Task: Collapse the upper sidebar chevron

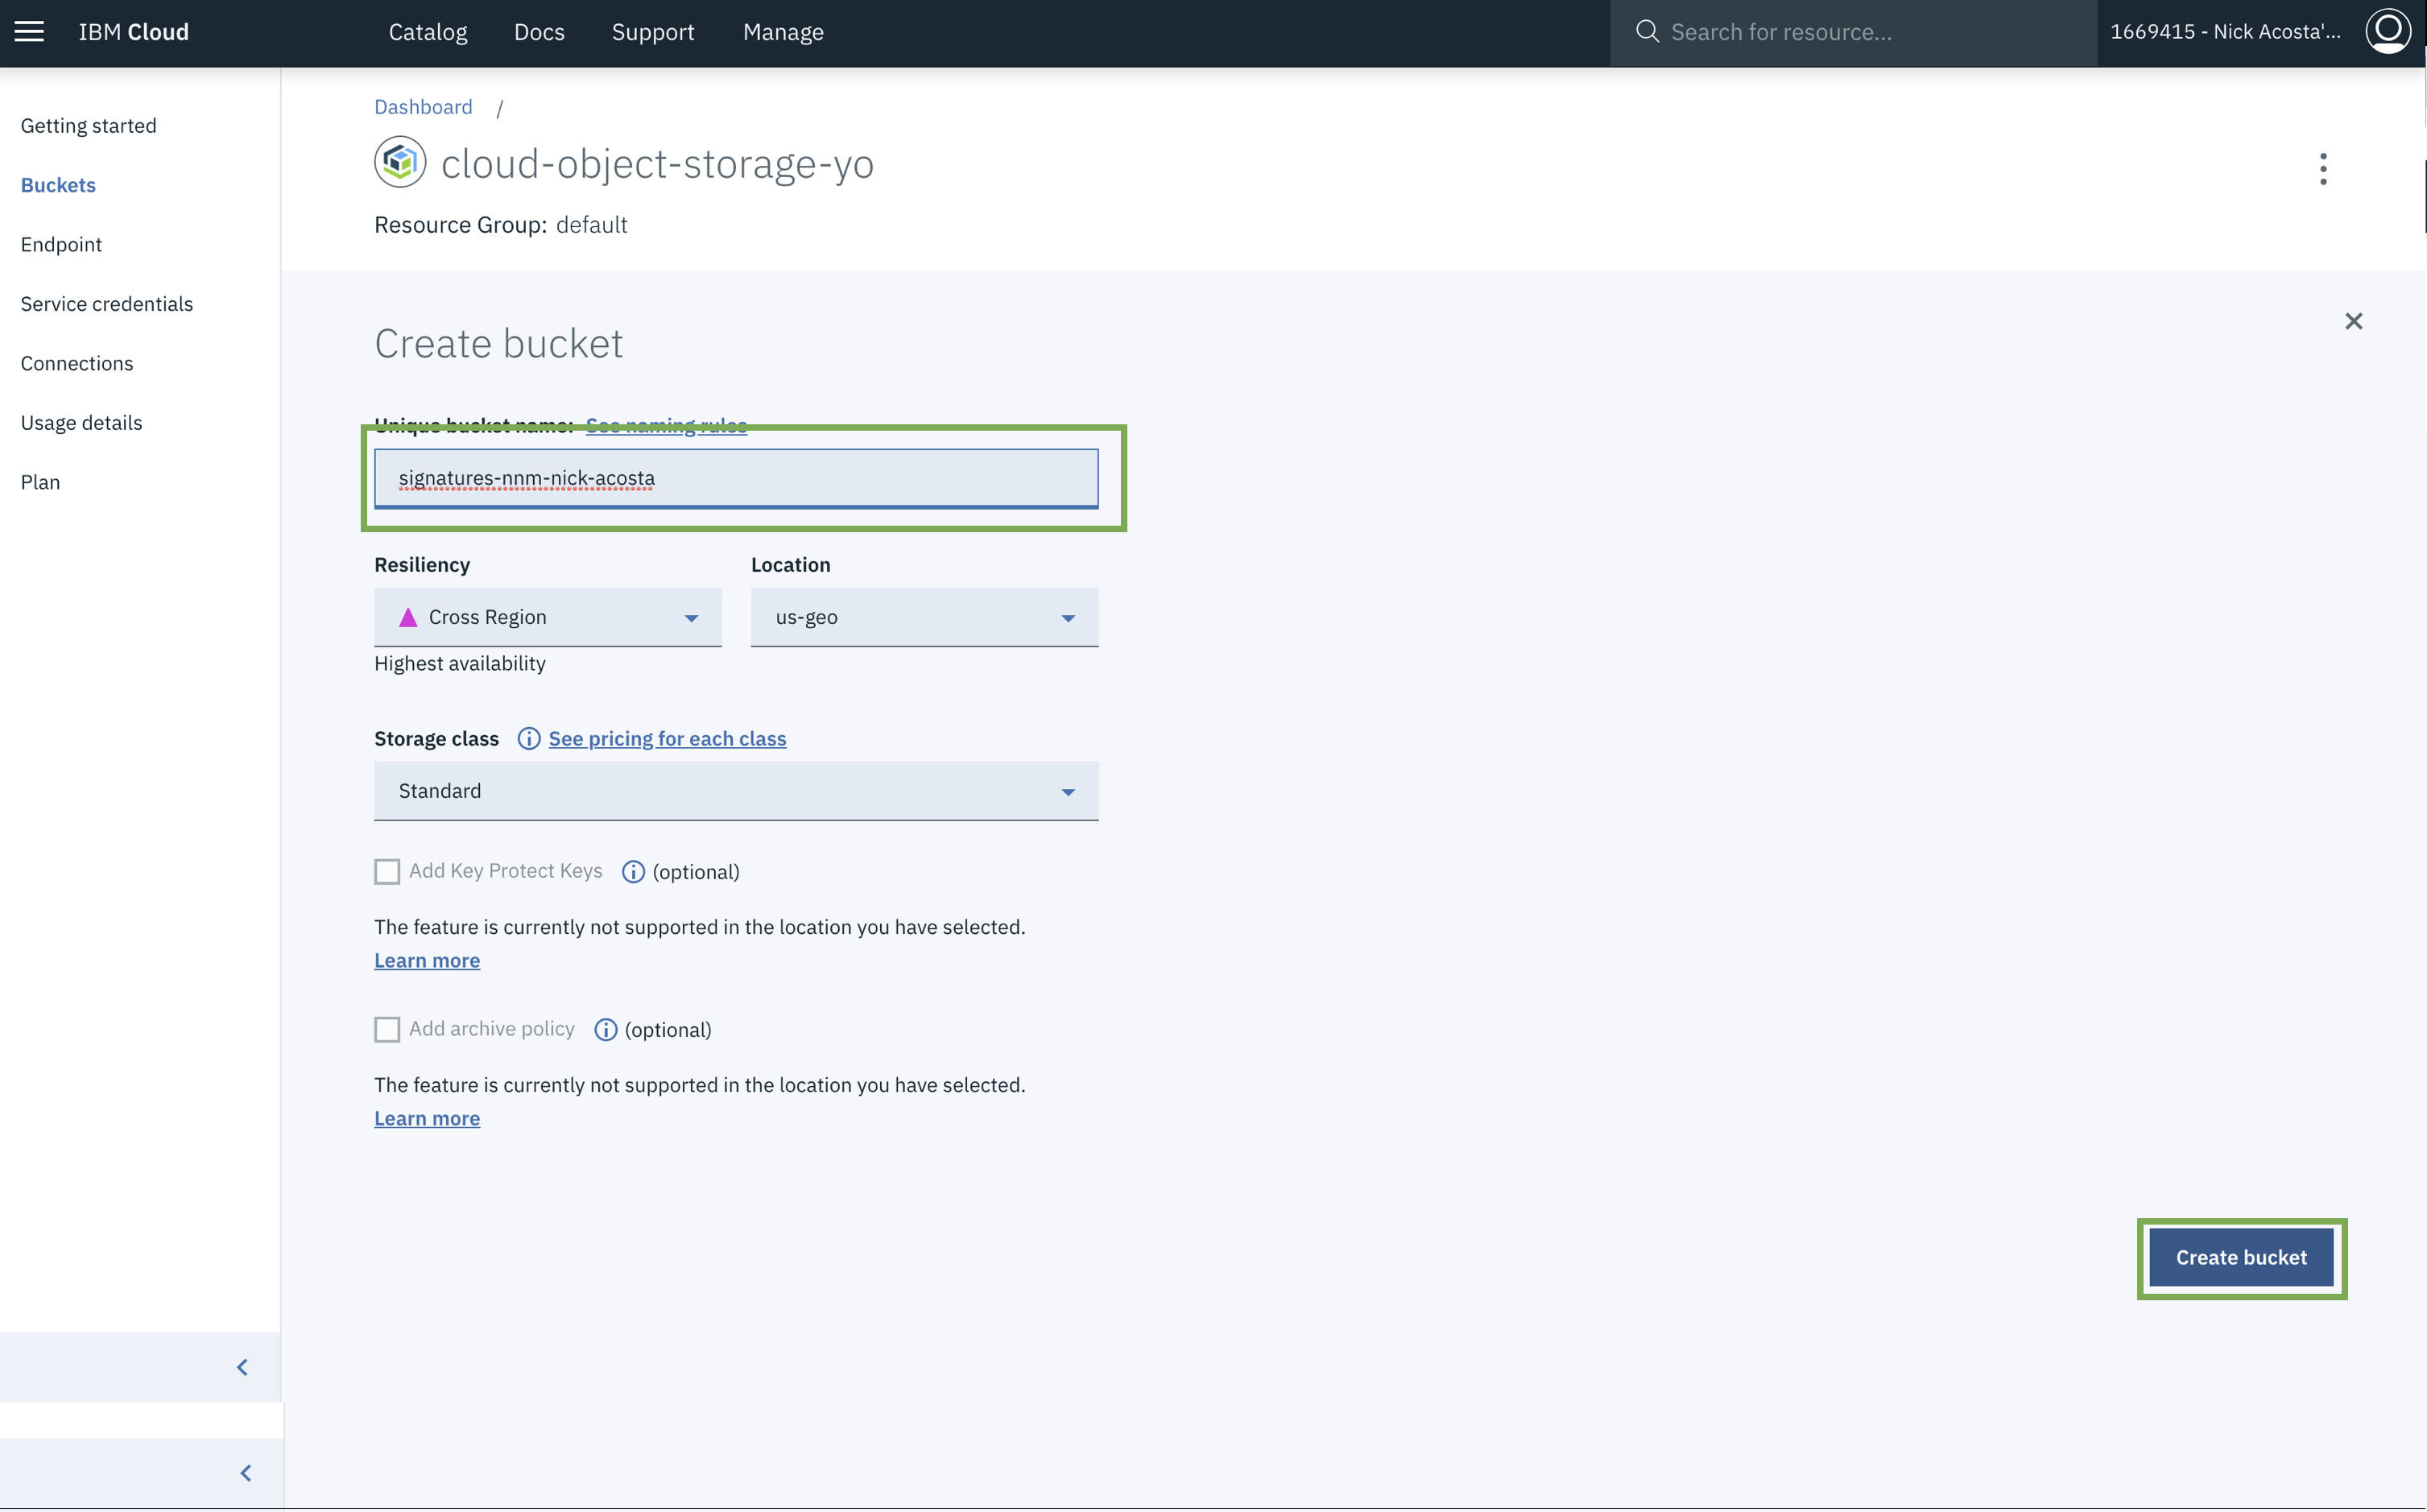Action: coord(242,1367)
